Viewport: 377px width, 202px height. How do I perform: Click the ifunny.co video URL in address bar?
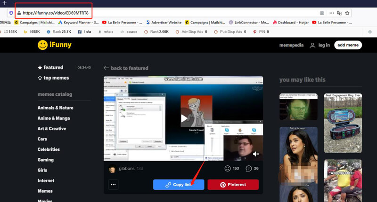56,13
